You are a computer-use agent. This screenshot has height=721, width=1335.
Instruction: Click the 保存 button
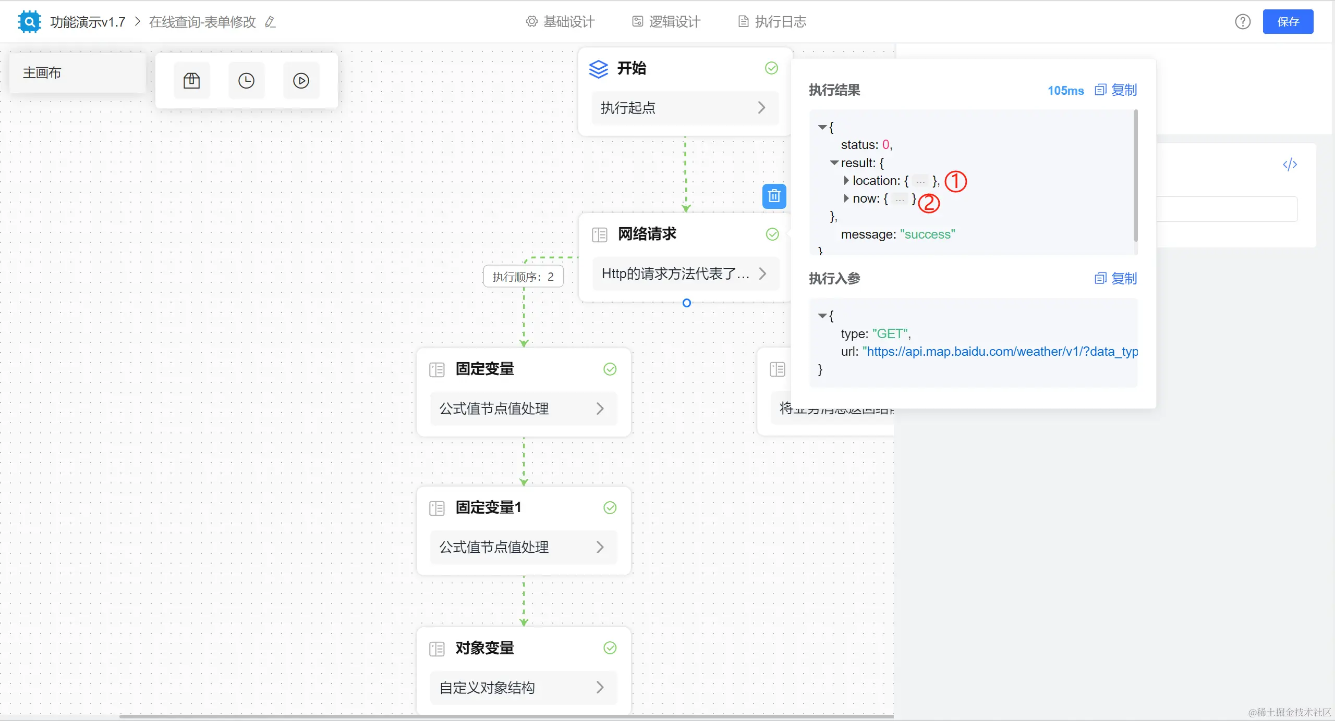point(1288,22)
